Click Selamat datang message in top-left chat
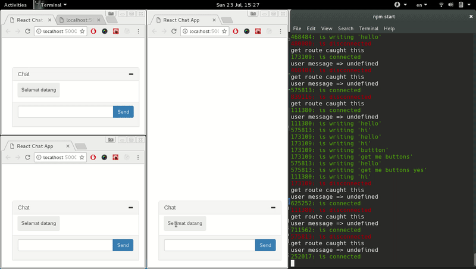This screenshot has height=269, width=476. pos(39,90)
